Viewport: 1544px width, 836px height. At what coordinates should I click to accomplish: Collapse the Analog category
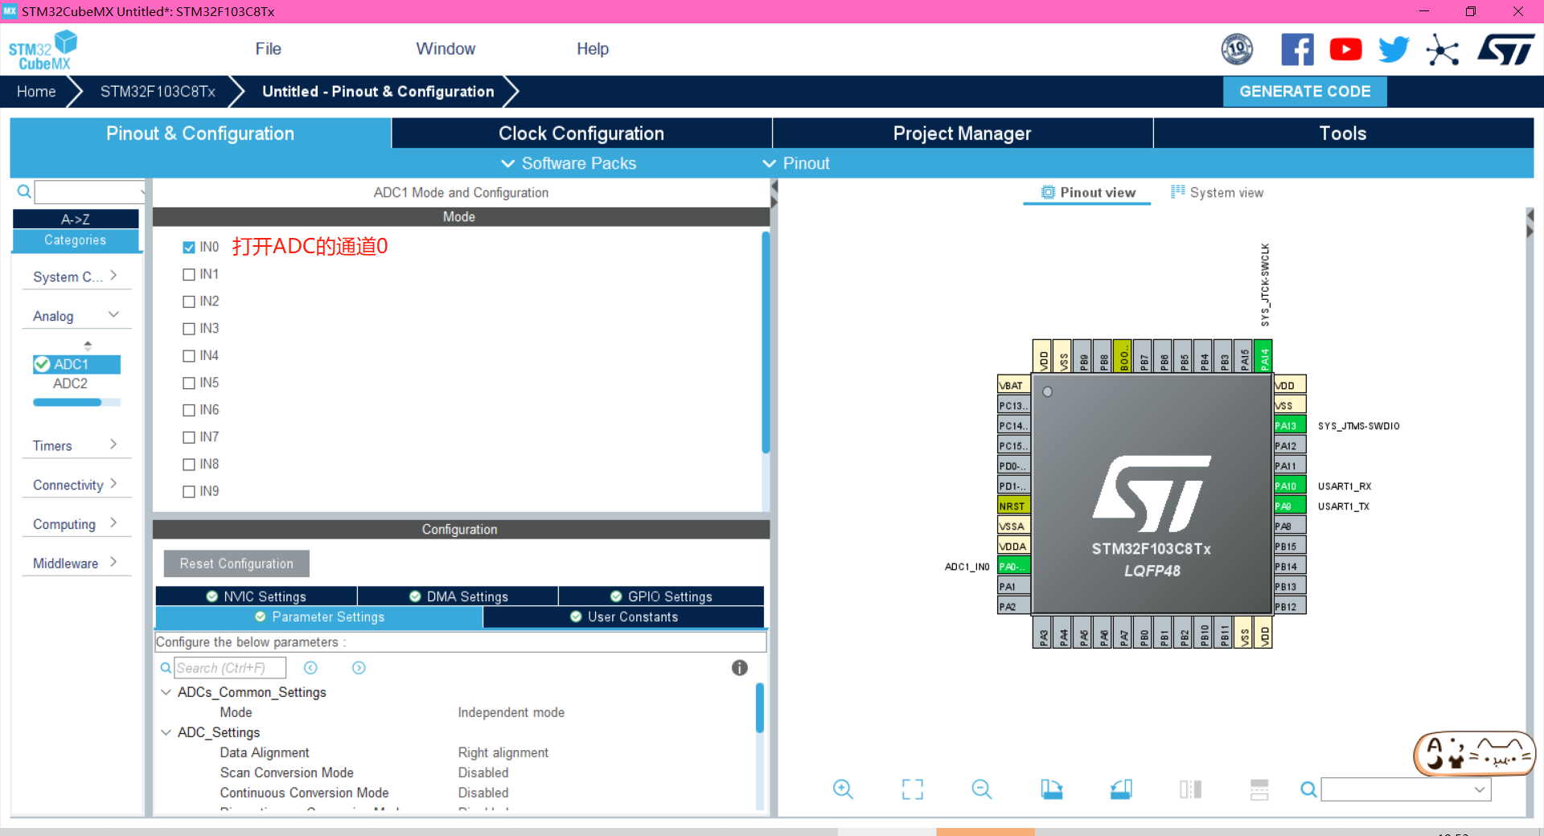76,316
